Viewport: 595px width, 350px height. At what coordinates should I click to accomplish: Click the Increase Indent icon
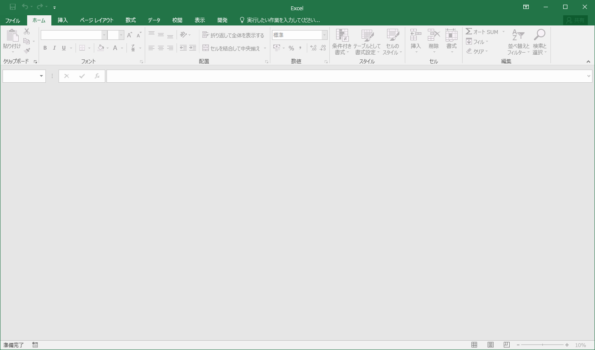193,48
